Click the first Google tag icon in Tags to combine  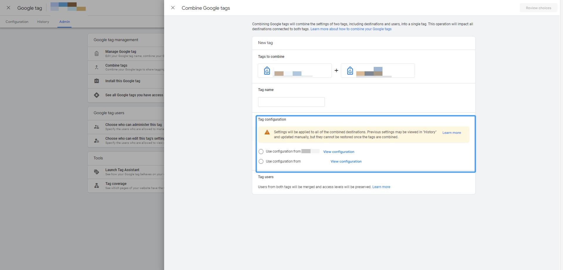tap(267, 71)
